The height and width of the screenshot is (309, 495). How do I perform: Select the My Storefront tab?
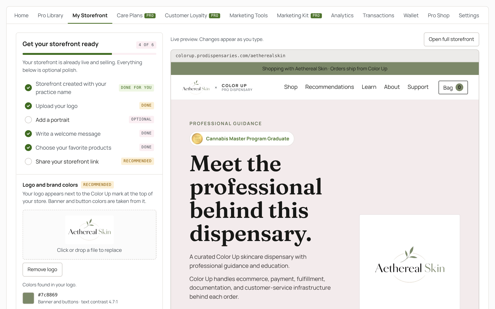click(x=90, y=15)
